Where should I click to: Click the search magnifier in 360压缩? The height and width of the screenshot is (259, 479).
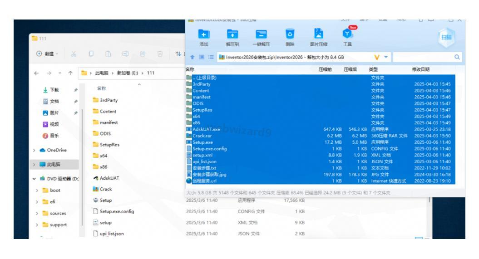coord(457,57)
